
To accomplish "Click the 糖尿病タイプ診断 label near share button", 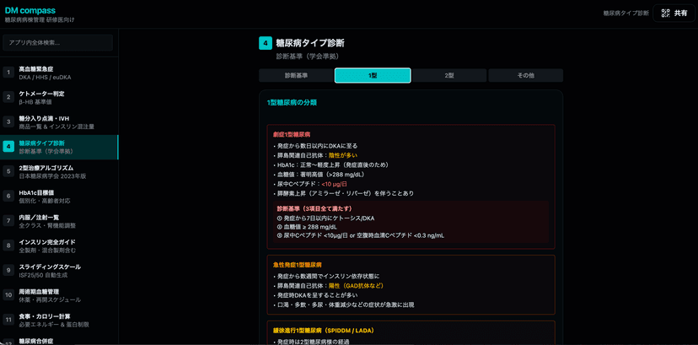I will coord(626,13).
